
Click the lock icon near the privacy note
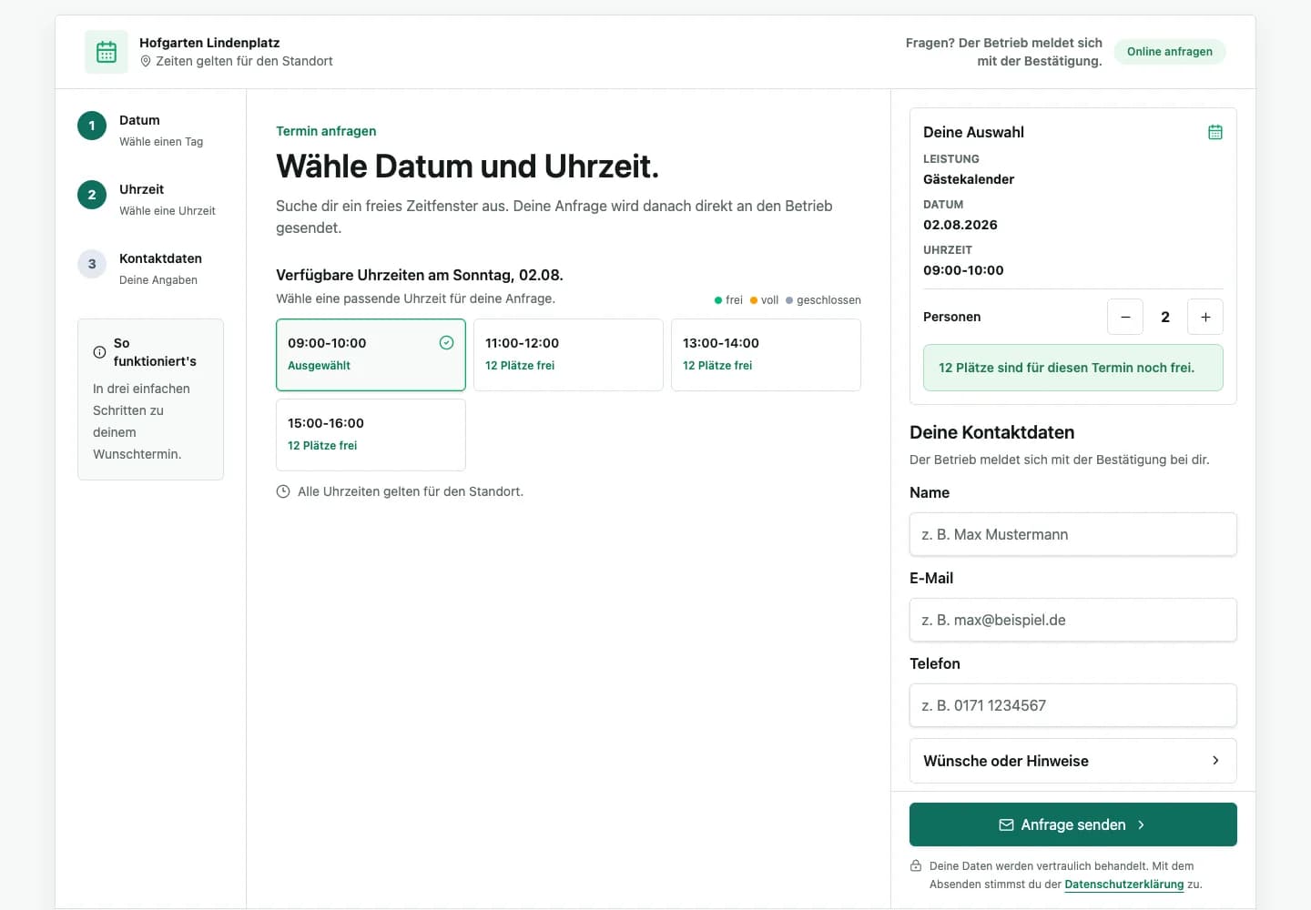click(916, 865)
